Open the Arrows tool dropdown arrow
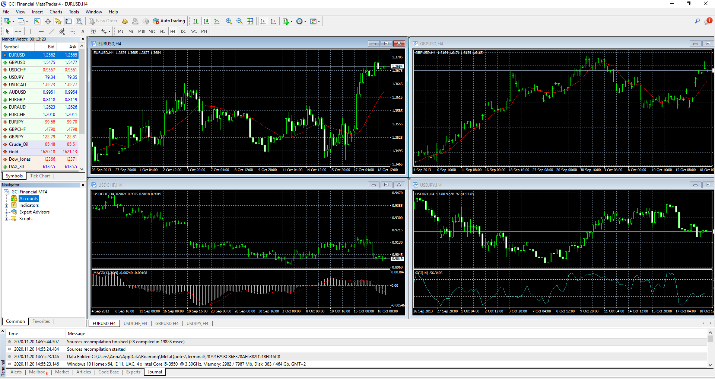Screen dimensions: 715x379 point(109,32)
